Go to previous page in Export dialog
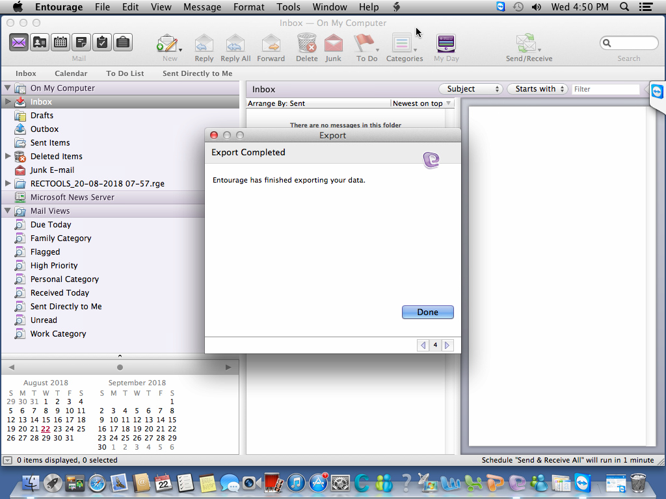This screenshot has height=499, width=666. pos(423,346)
